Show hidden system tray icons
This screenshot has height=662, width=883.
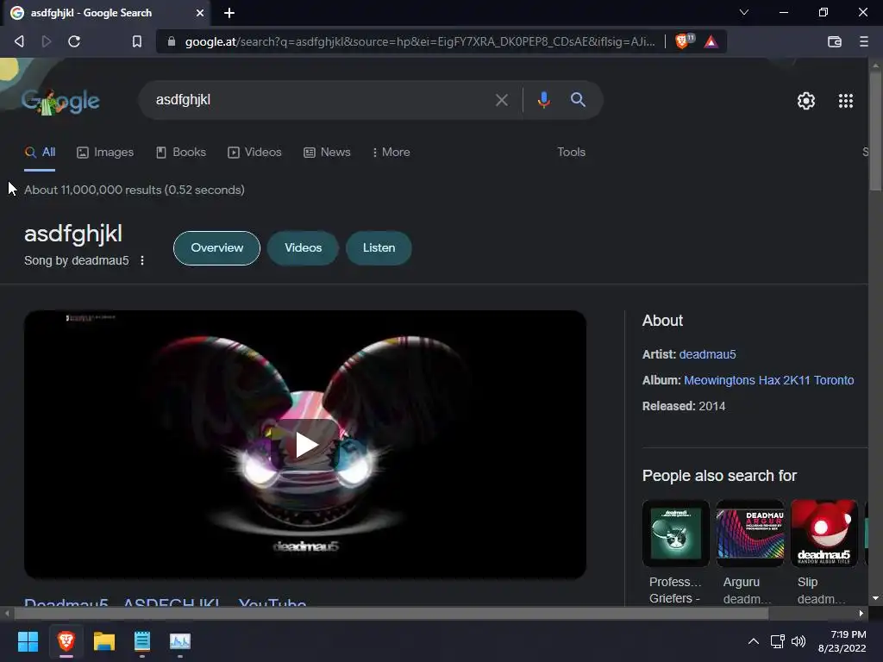(x=753, y=641)
